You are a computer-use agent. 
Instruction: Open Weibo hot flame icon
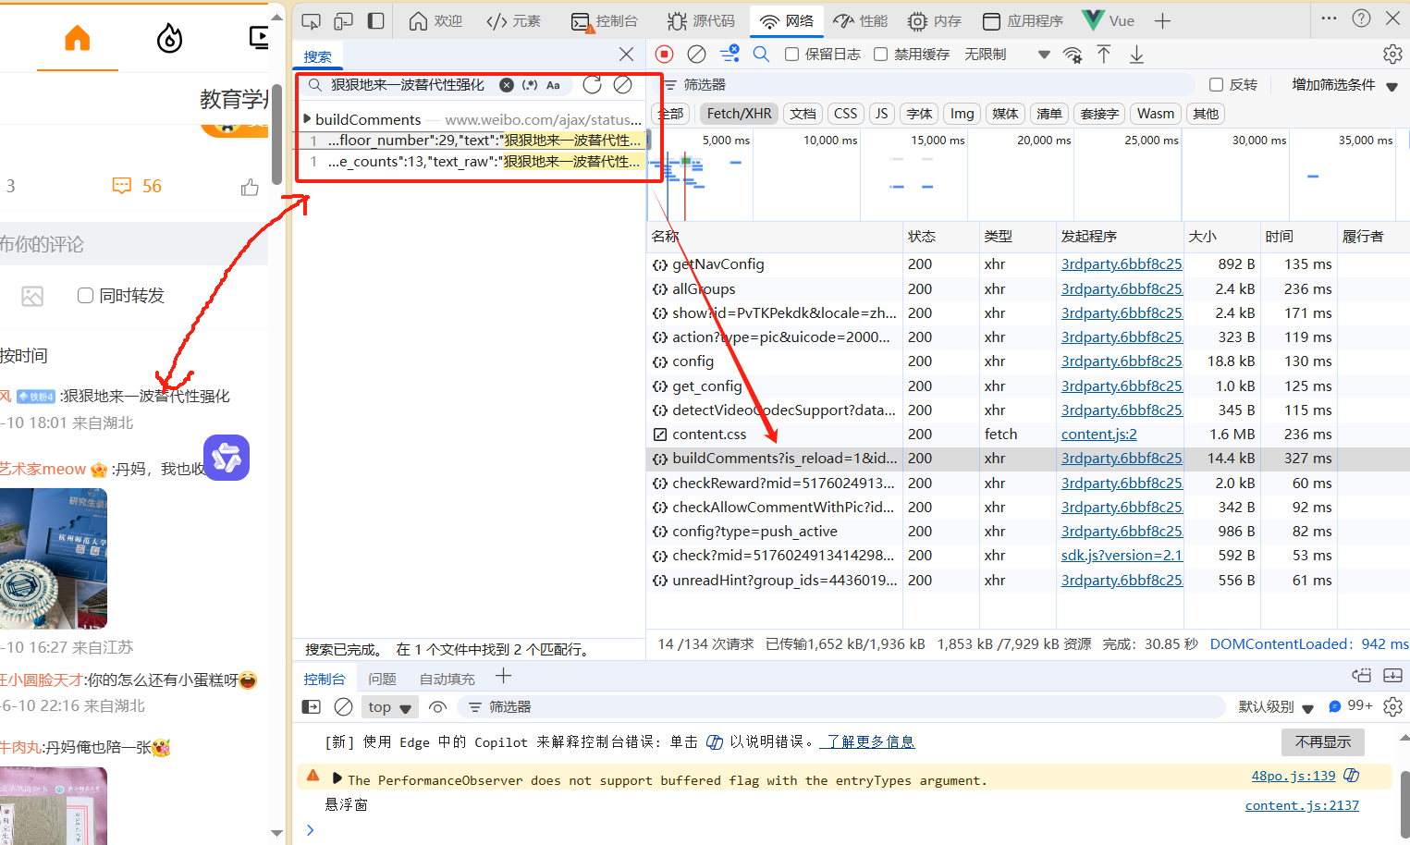click(169, 38)
